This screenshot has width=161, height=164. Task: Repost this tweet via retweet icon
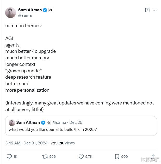(x=45, y=156)
